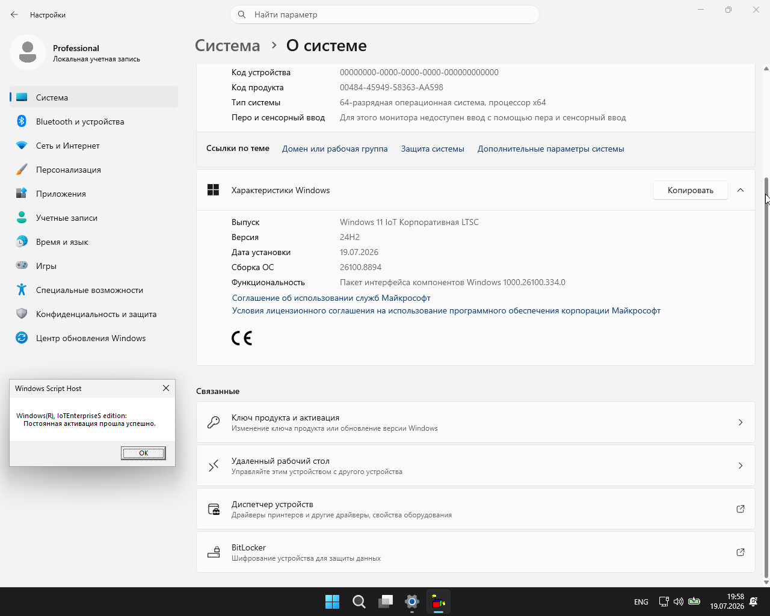This screenshot has height=616, width=770.
Task: Go to Приложения settings
Action: (94, 194)
